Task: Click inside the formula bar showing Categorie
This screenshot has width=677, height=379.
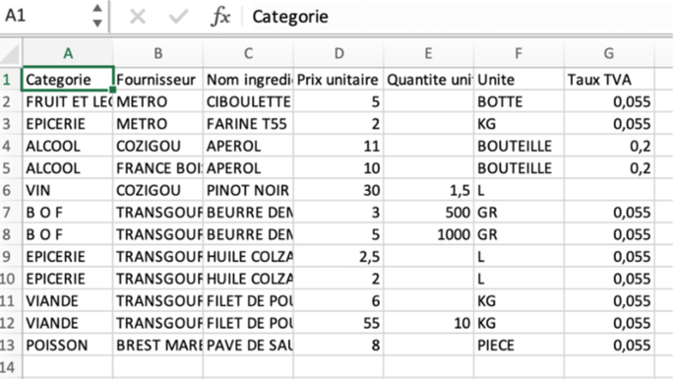Action: (458, 17)
